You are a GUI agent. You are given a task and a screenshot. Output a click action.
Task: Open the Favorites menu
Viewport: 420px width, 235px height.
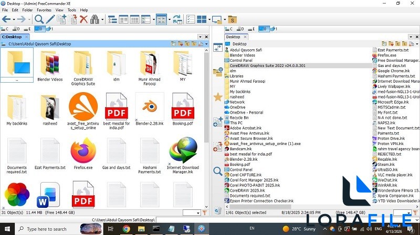[x=44, y=10]
